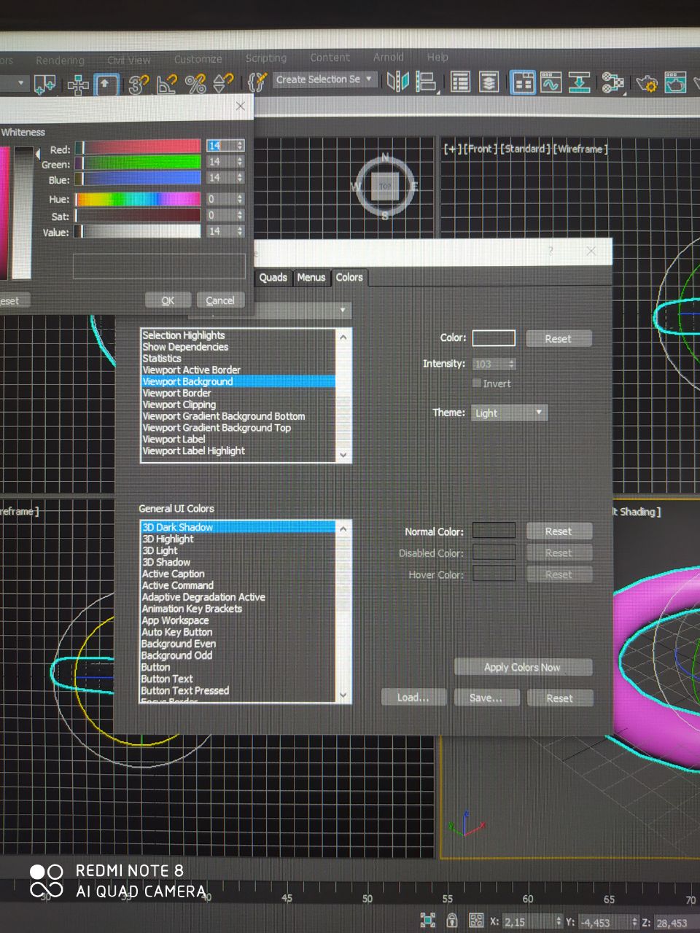Select Viewport Border in the list
Screen dimensions: 700x933
238,393
